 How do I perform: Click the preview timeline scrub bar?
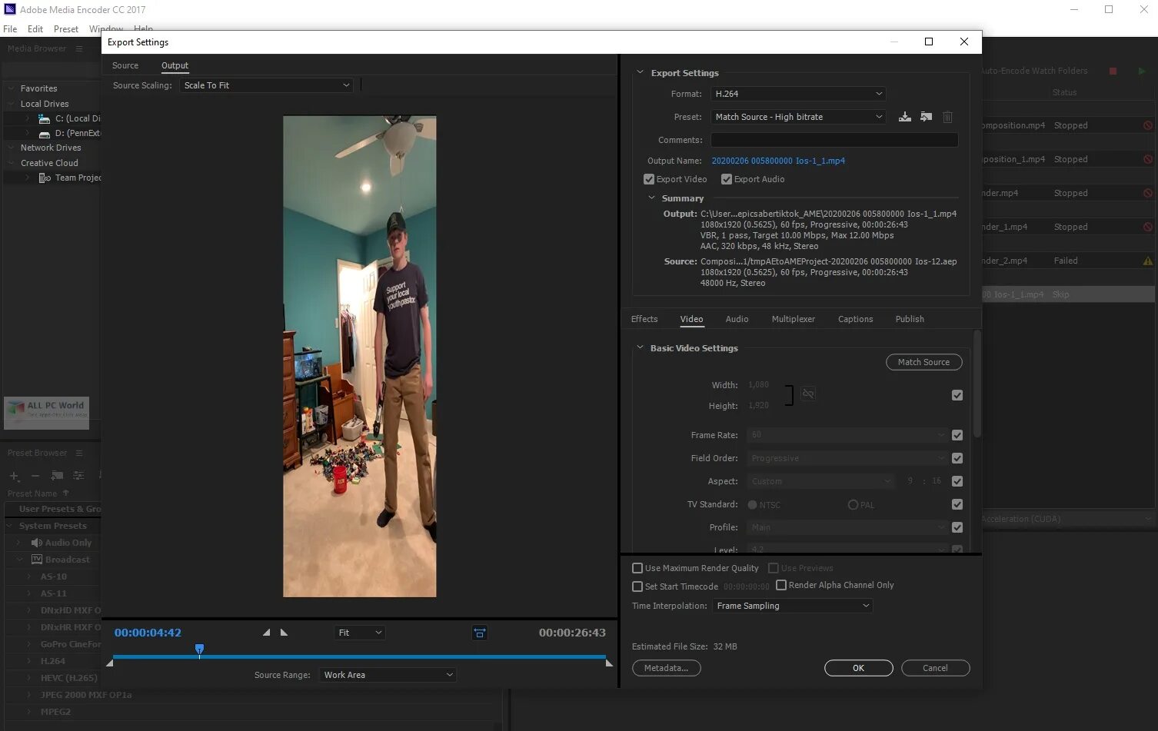click(359, 657)
